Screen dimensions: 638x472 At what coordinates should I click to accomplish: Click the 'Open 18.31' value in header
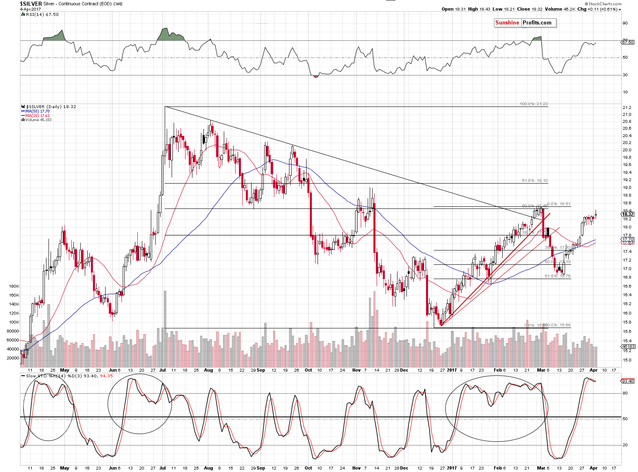[x=454, y=9]
